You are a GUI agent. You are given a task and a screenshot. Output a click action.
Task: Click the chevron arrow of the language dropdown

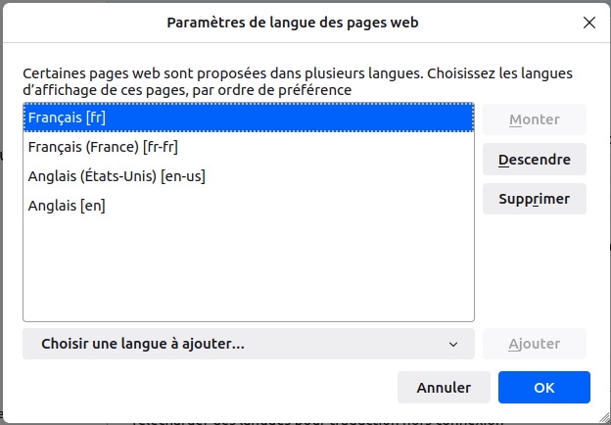453,344
